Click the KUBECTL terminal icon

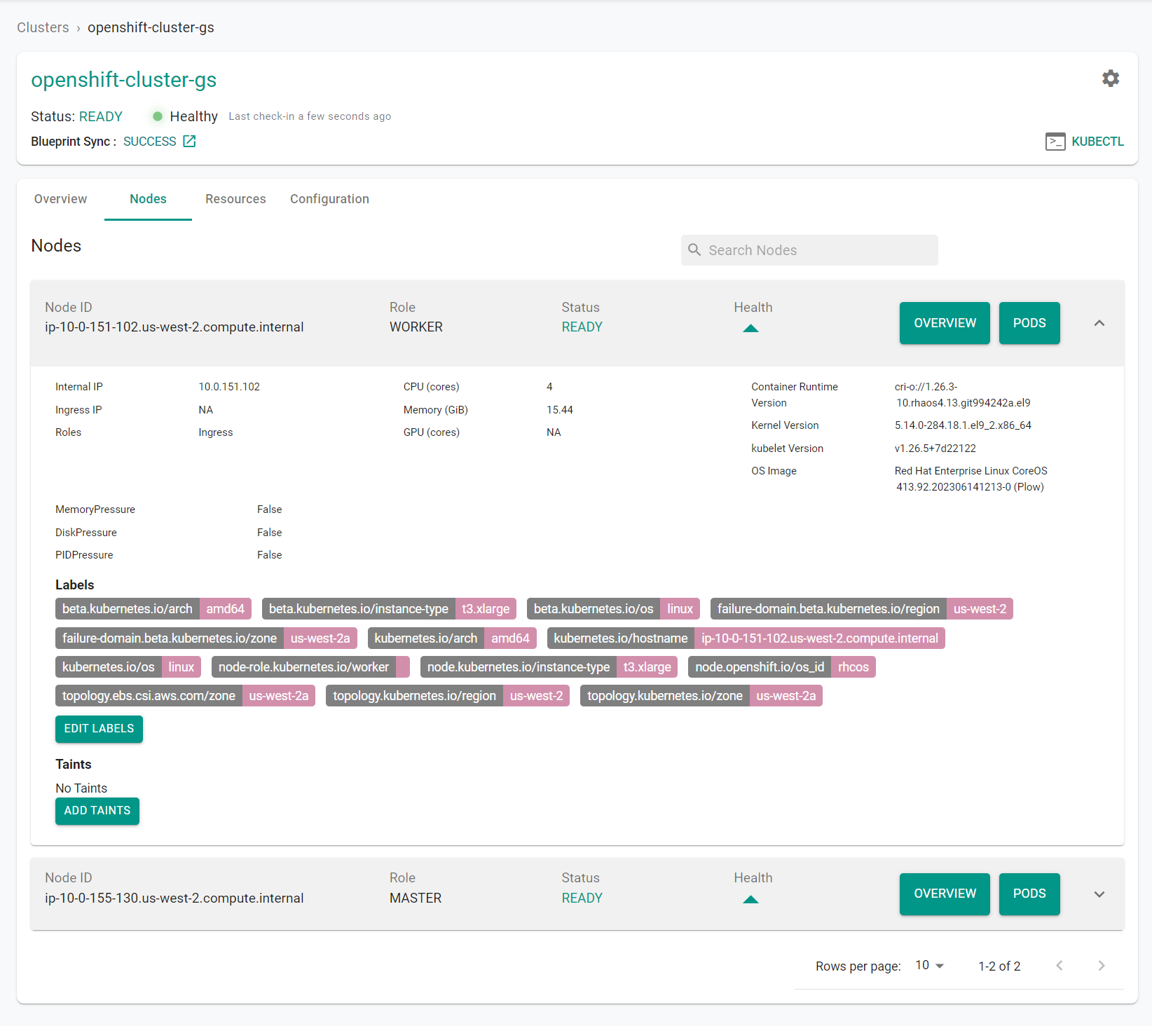1055,142
